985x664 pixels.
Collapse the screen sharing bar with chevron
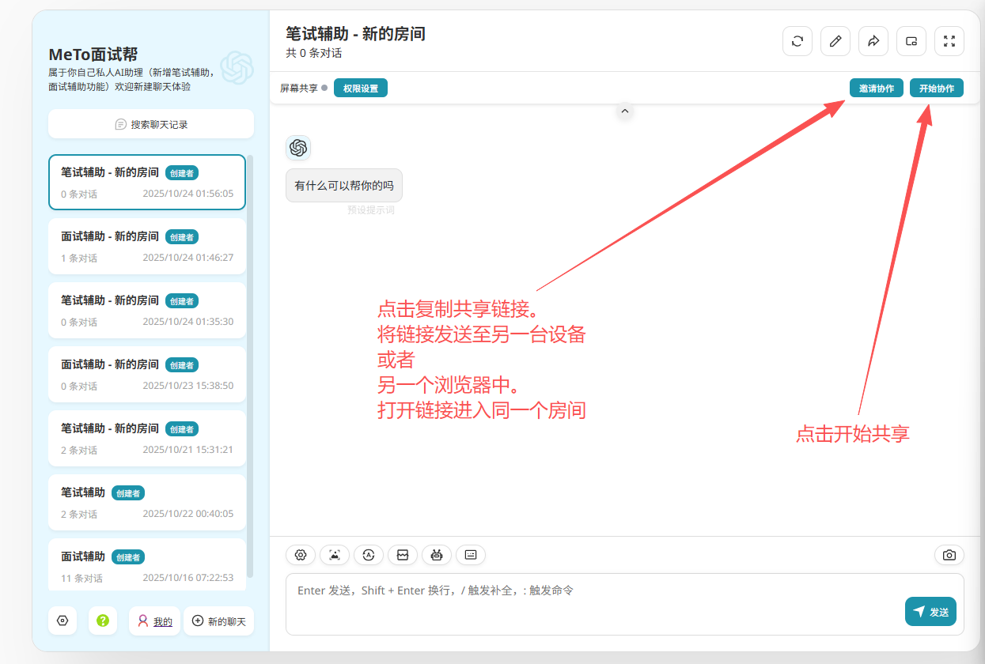(x=624, y=111)
